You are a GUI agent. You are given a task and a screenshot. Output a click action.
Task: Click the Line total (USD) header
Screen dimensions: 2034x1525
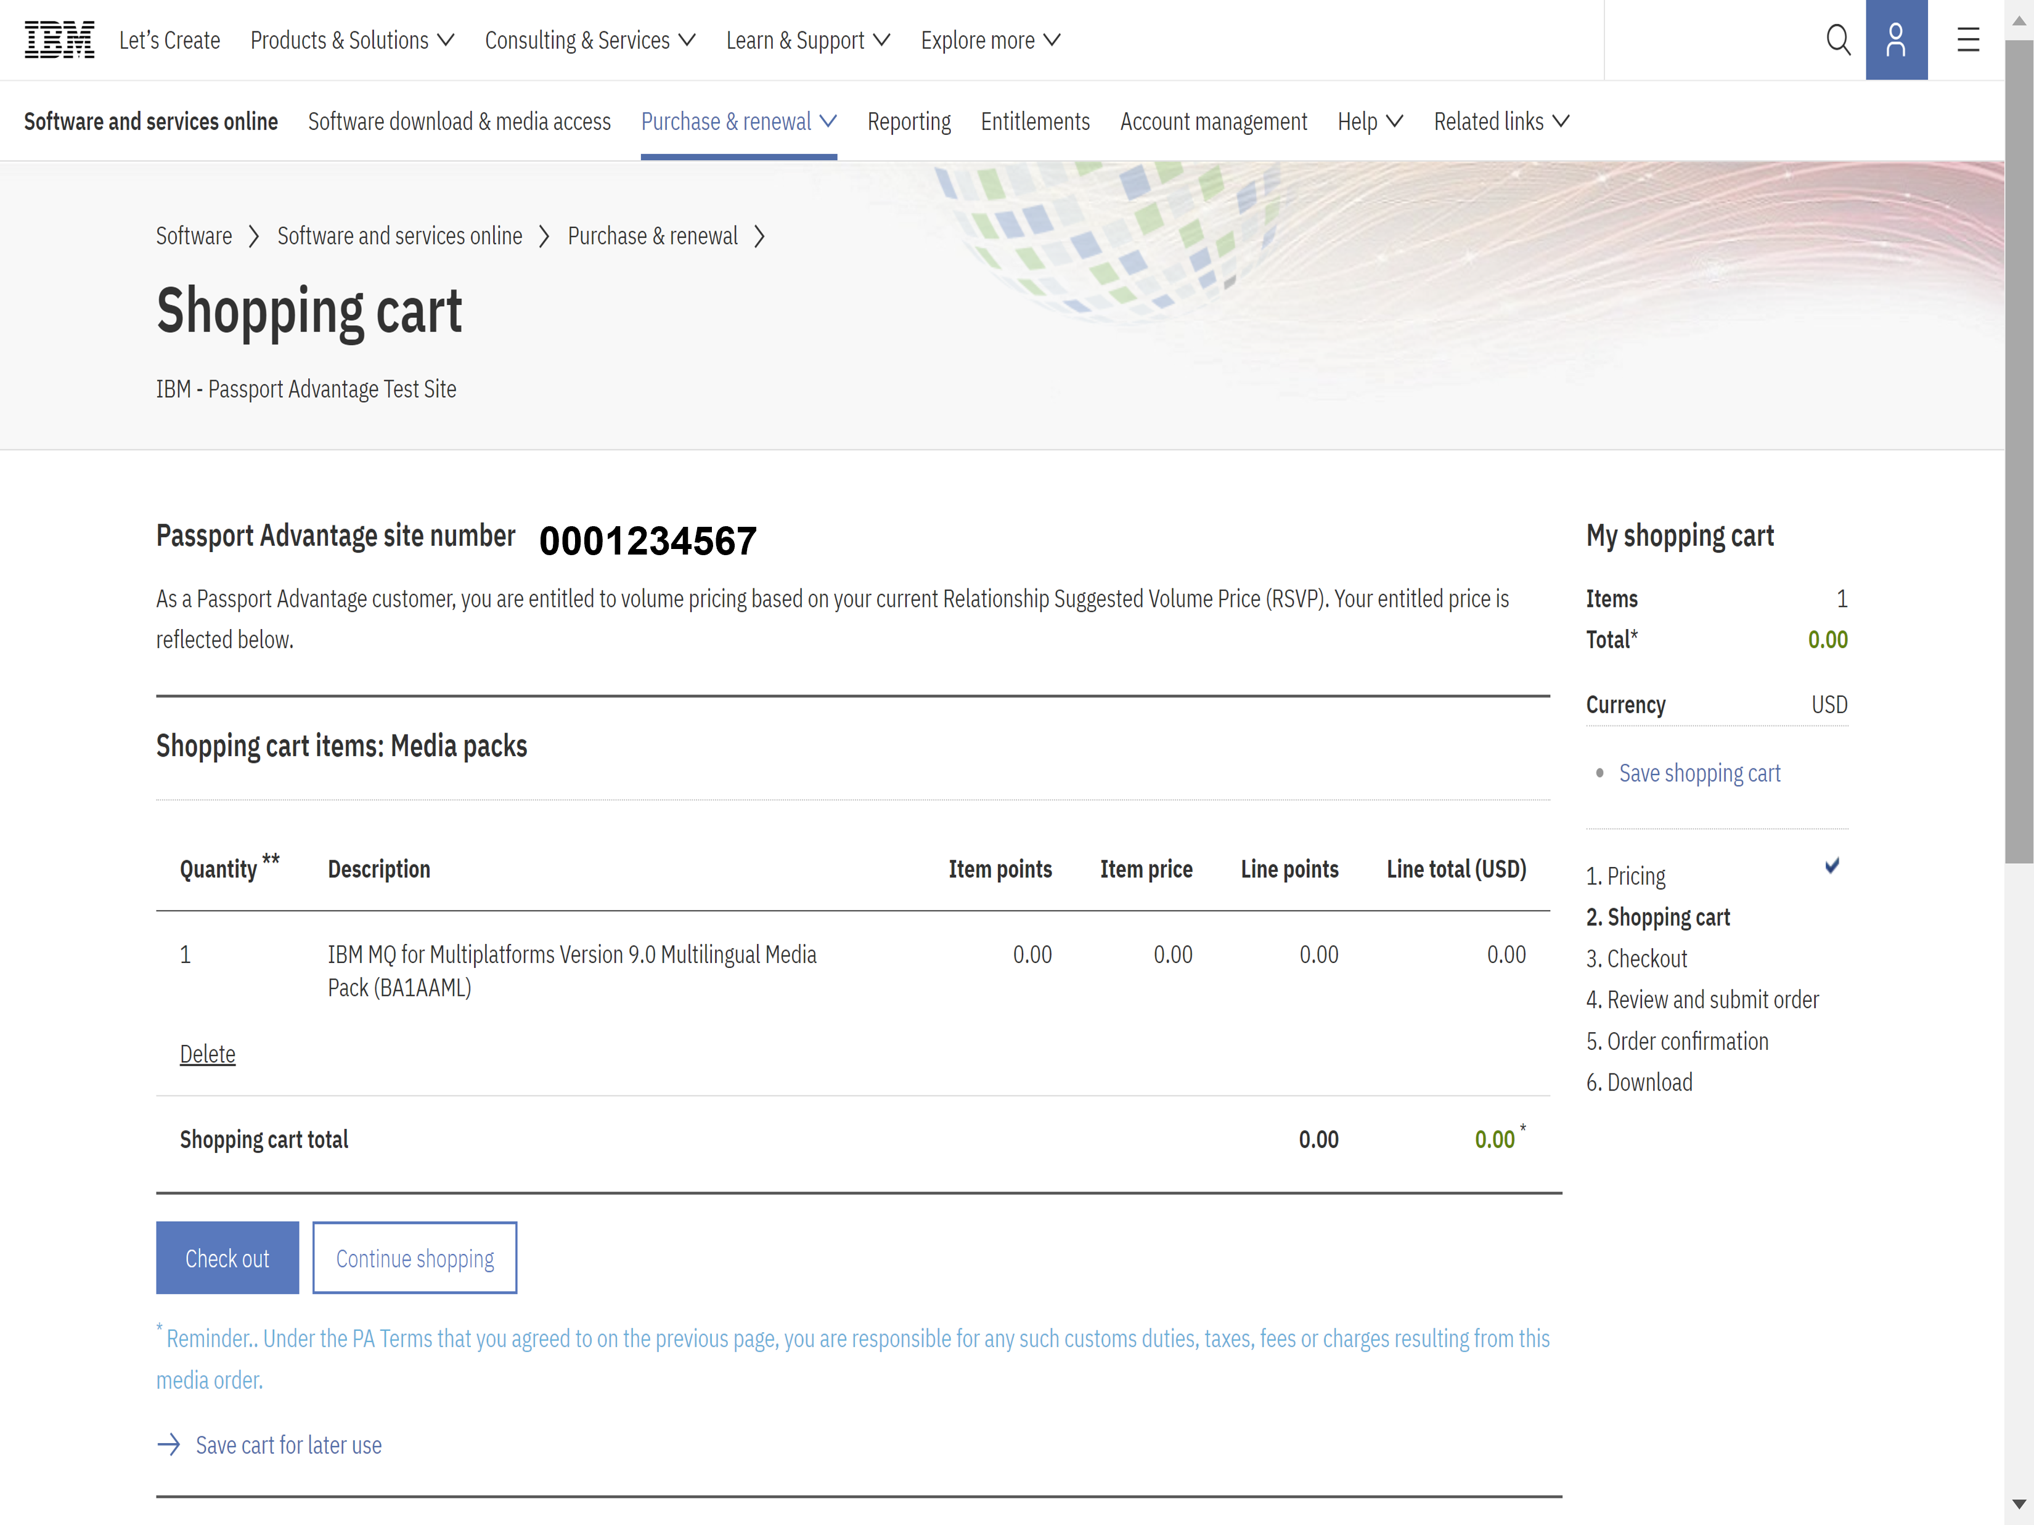pos(1456,869)
